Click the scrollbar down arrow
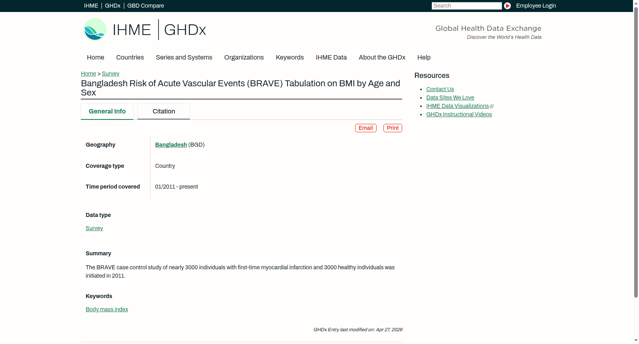The image size is (639, 344). click(x=636, y=340)
